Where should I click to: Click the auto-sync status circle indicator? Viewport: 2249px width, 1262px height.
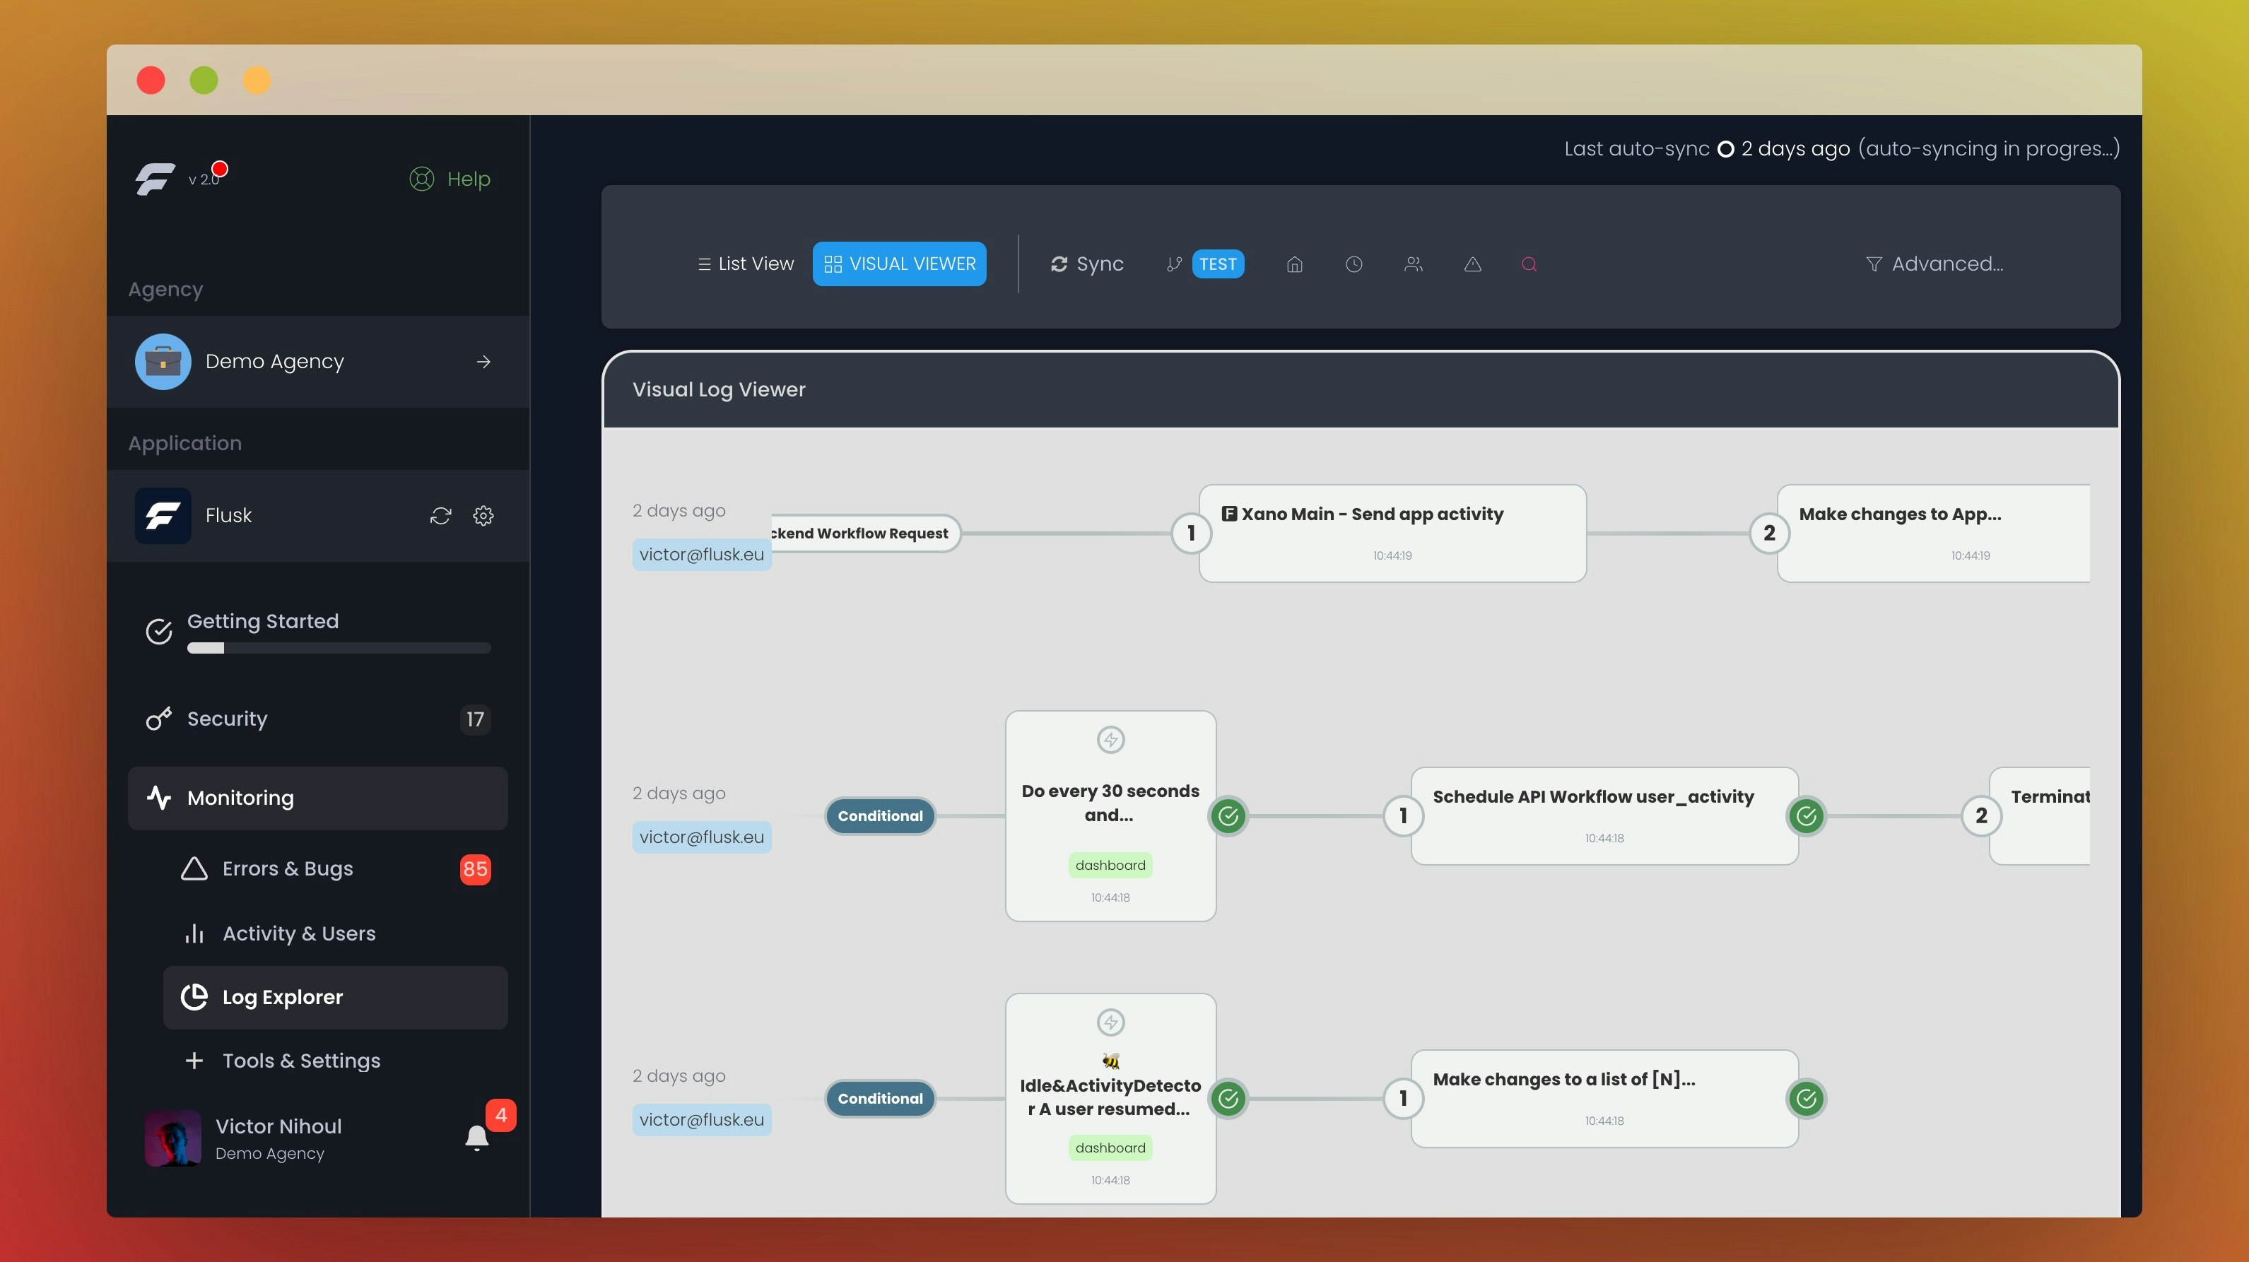(1725, 148)
